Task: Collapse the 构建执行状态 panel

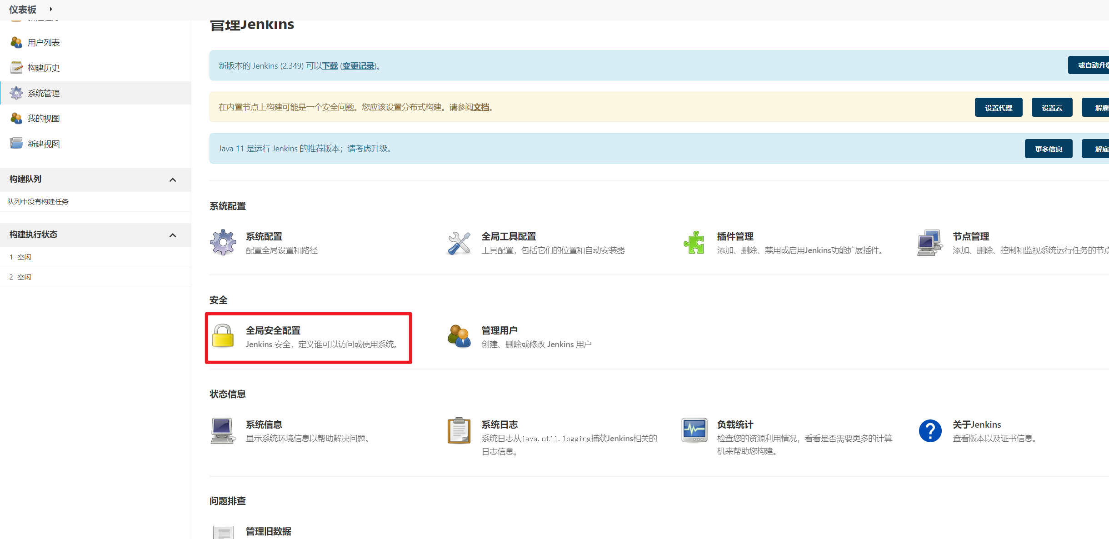Action: coord(173,235)
